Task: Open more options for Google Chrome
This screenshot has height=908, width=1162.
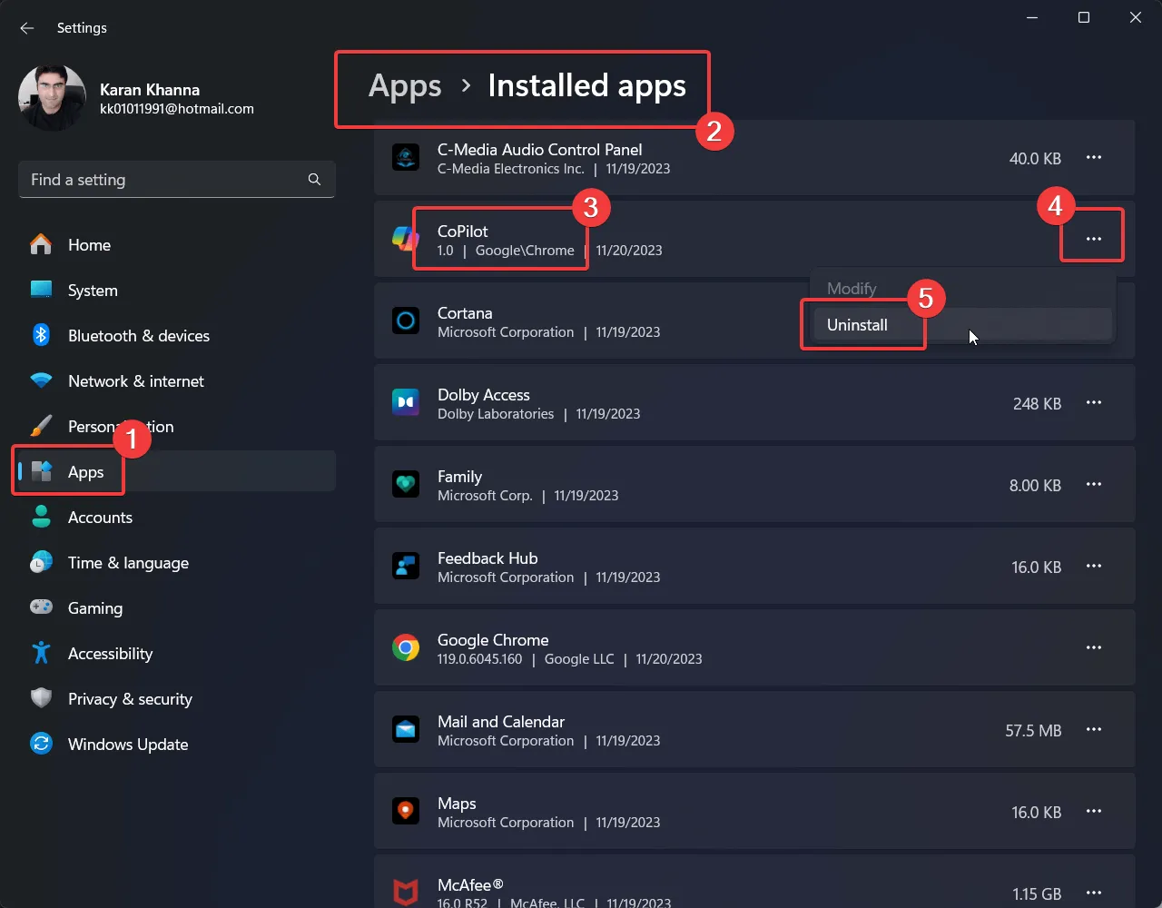Action: (x=1094, y=648)
